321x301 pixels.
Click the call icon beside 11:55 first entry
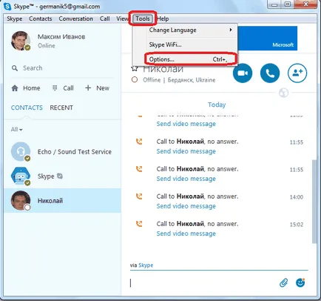click(x=139, y=142)
